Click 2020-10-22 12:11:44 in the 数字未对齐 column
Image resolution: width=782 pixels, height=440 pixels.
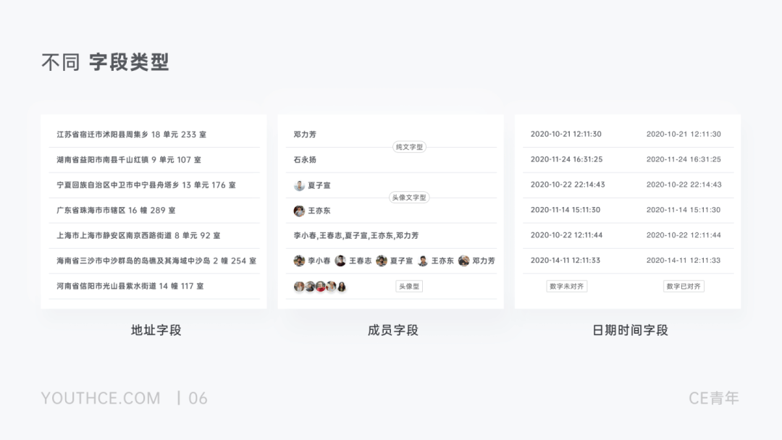click(x=566, y=235)
